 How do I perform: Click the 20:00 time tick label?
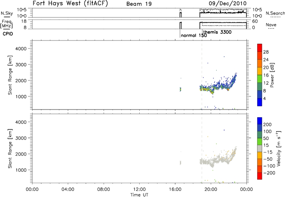[211, 190]
